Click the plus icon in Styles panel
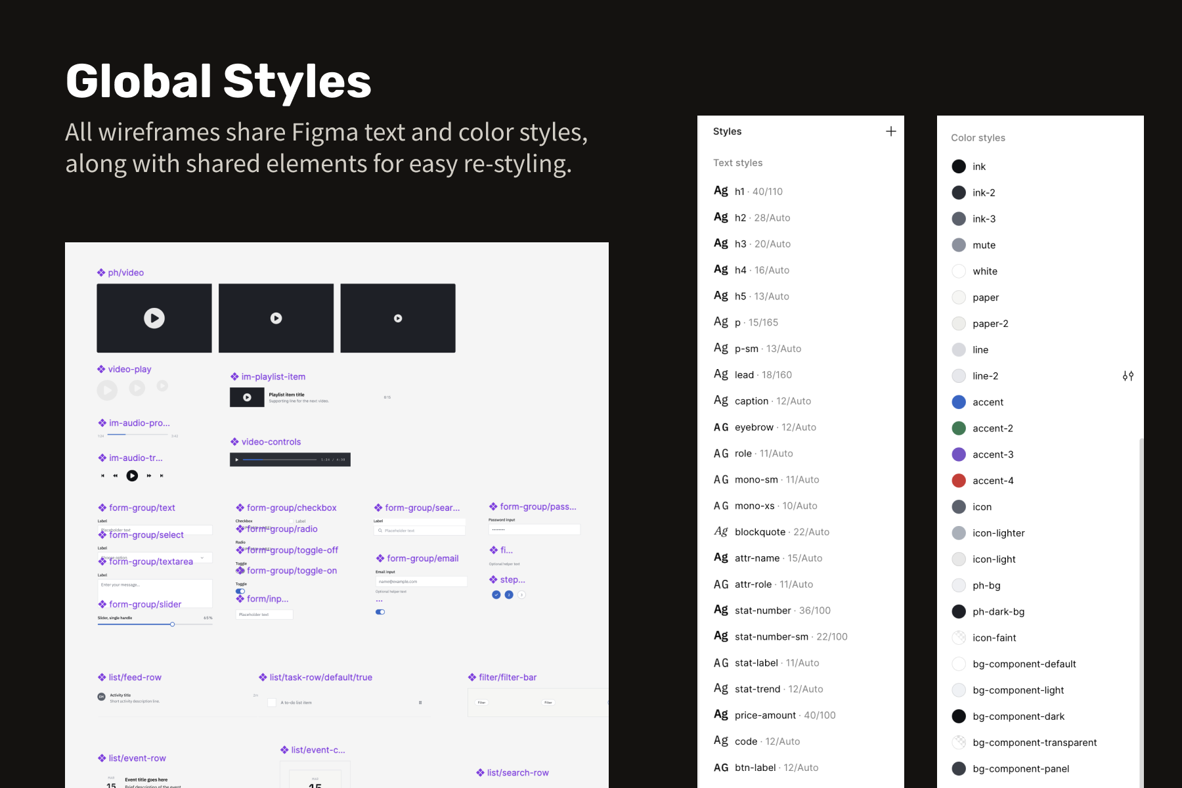Viewport: 1182px width, 788px height. [x=890, y=131]
